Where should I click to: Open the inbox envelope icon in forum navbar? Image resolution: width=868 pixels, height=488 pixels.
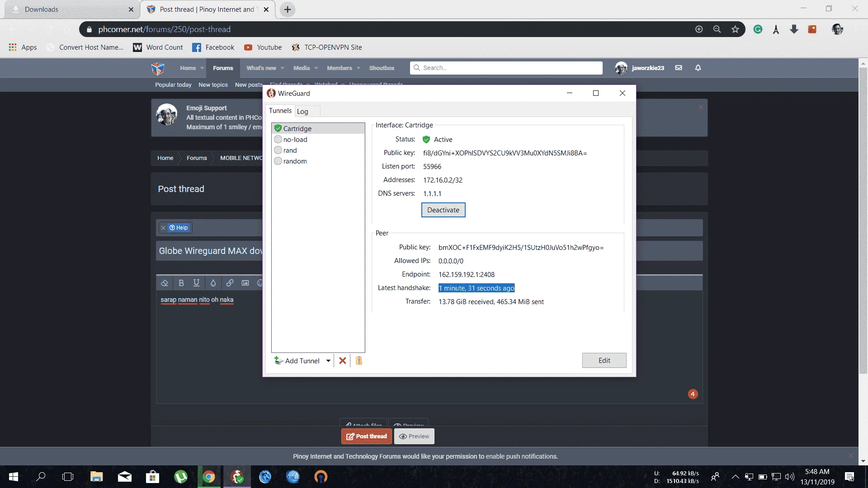pyautogui.click(x=679, y=68)
